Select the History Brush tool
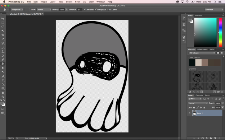Image resolution: width=225 pixels, height=140 pixels. [x=3, y=56]
